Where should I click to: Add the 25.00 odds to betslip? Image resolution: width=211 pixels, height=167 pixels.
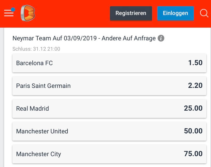click(193, 108)
